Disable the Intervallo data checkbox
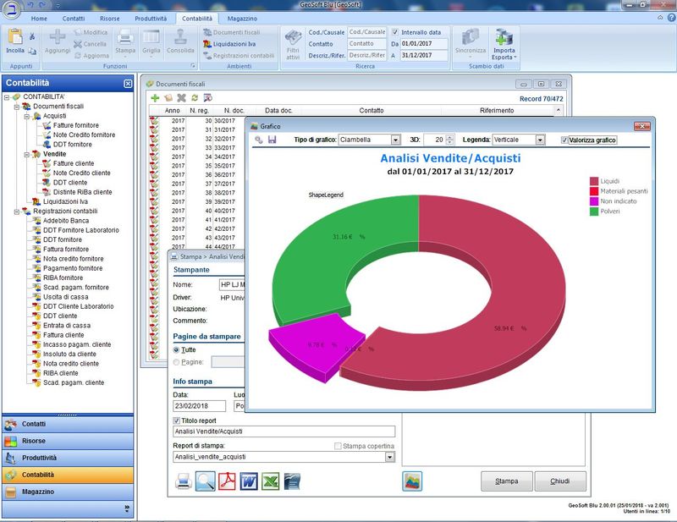677x522 pixels. tap(395, 31)
